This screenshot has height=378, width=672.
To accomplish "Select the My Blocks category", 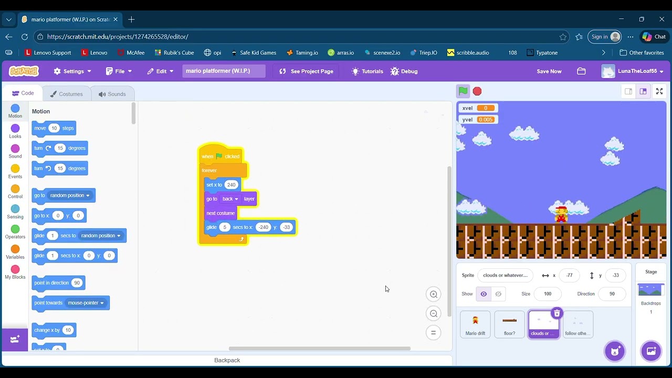I will coord(15,272).
